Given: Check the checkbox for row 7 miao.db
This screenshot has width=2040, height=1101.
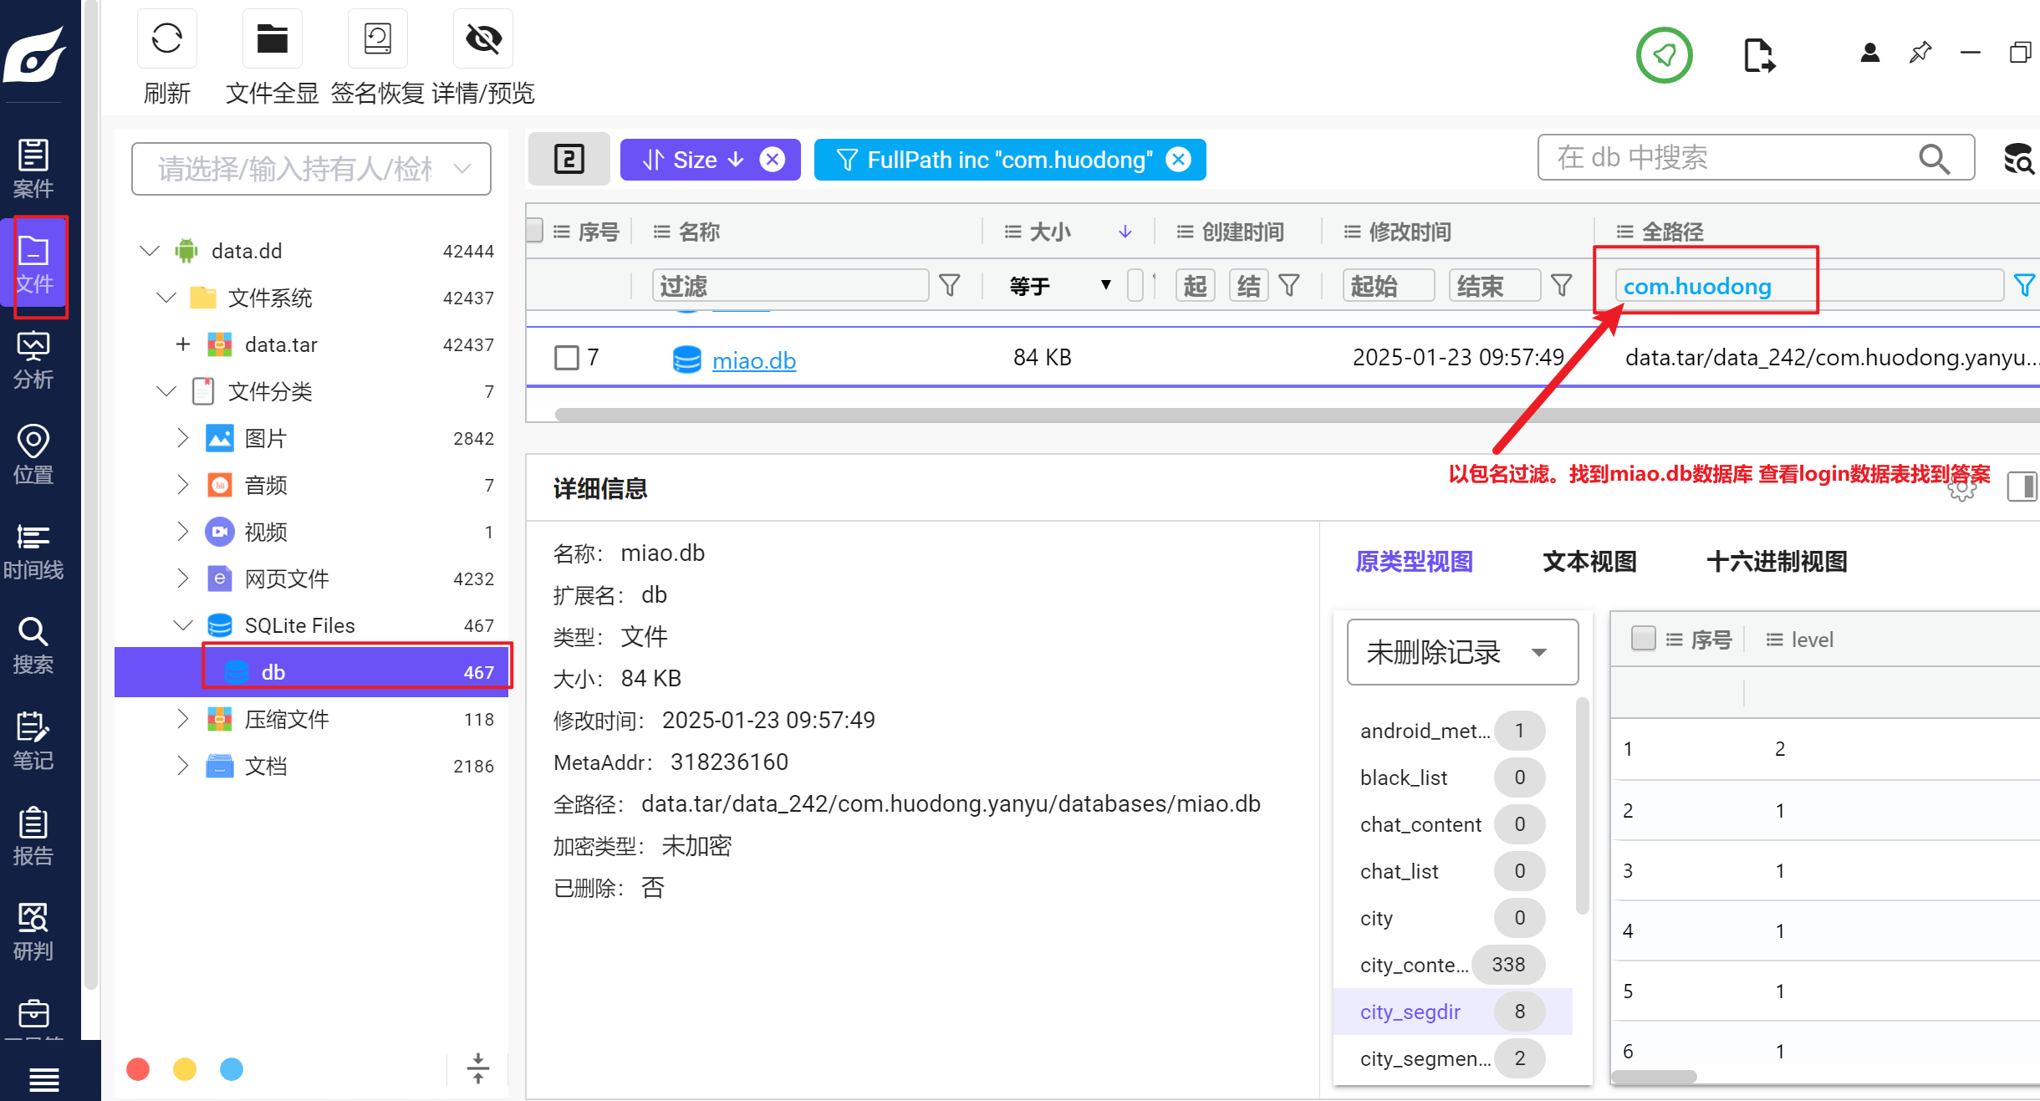Looking at the screenshot, I should tap(567, 358).
